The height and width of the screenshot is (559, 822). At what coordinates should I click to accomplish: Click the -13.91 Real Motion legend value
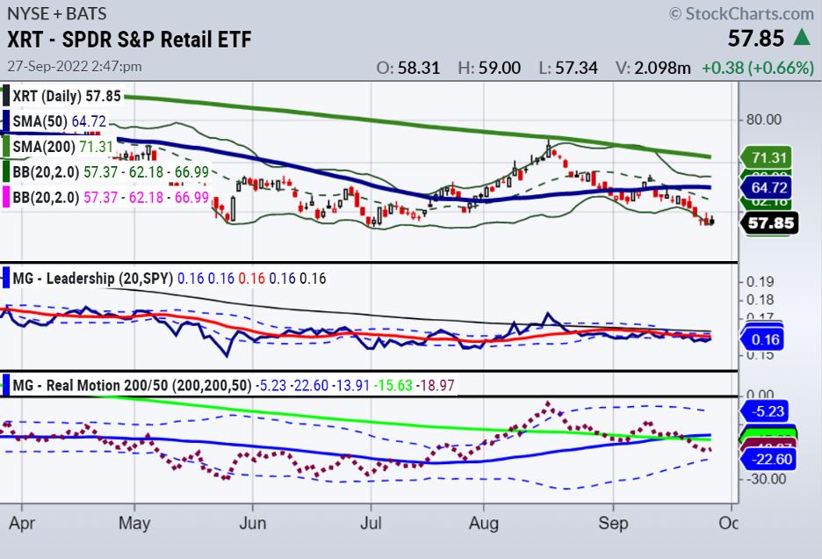351,385
